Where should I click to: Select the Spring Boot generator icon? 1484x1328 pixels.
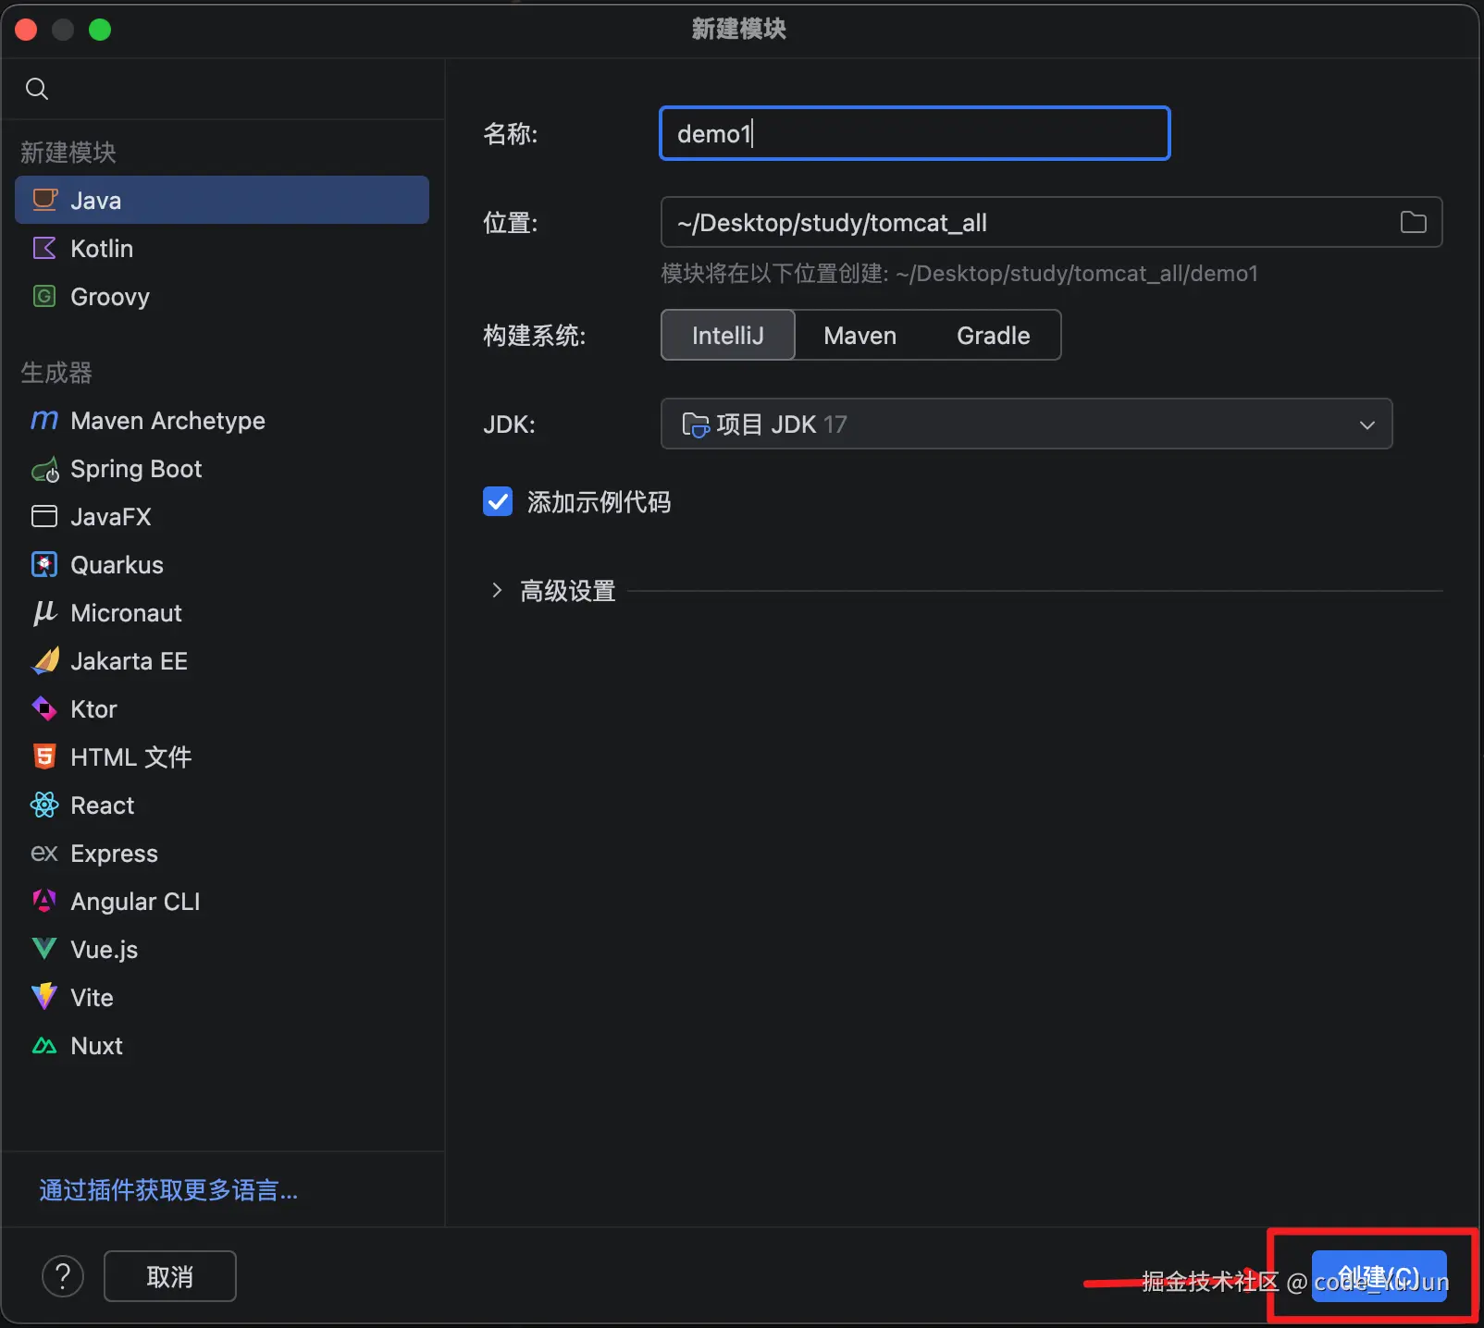click(x=44, y=469)
